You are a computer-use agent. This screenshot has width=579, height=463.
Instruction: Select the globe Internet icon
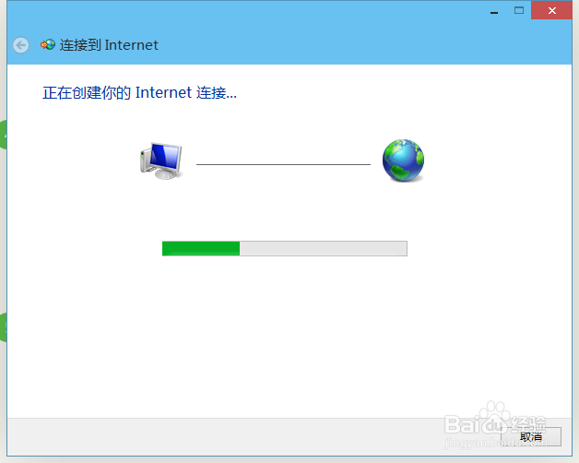[403, 160]
